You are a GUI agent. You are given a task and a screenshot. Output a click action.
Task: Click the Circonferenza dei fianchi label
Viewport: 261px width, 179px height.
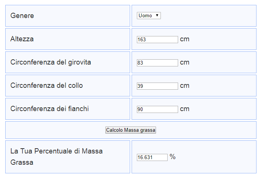pyautogui.click(x=49, y=109)
